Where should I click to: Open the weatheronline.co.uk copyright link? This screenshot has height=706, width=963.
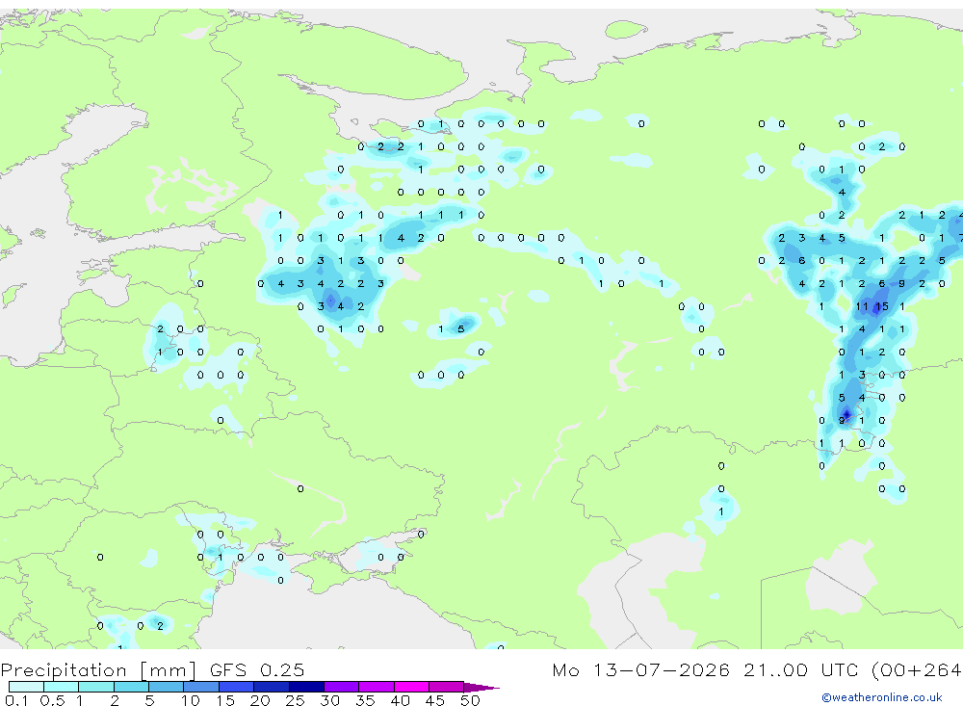click(x=882, y=697)
